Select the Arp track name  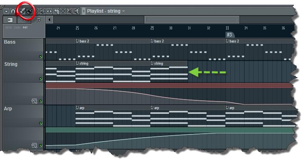pyautogui.click(x=8, y=109)
